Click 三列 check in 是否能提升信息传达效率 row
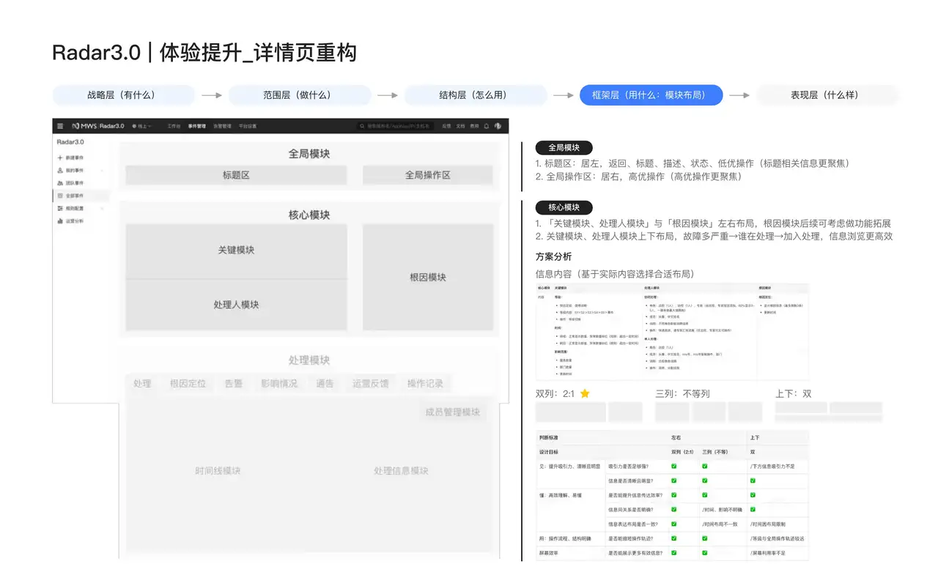This screenshot has width=938, height=586. pyautogui.click(x=705, y=495)
